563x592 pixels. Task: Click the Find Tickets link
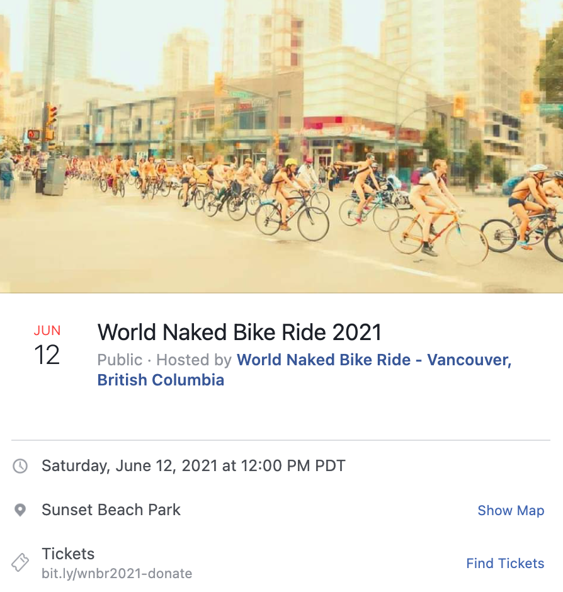(504, 564)
